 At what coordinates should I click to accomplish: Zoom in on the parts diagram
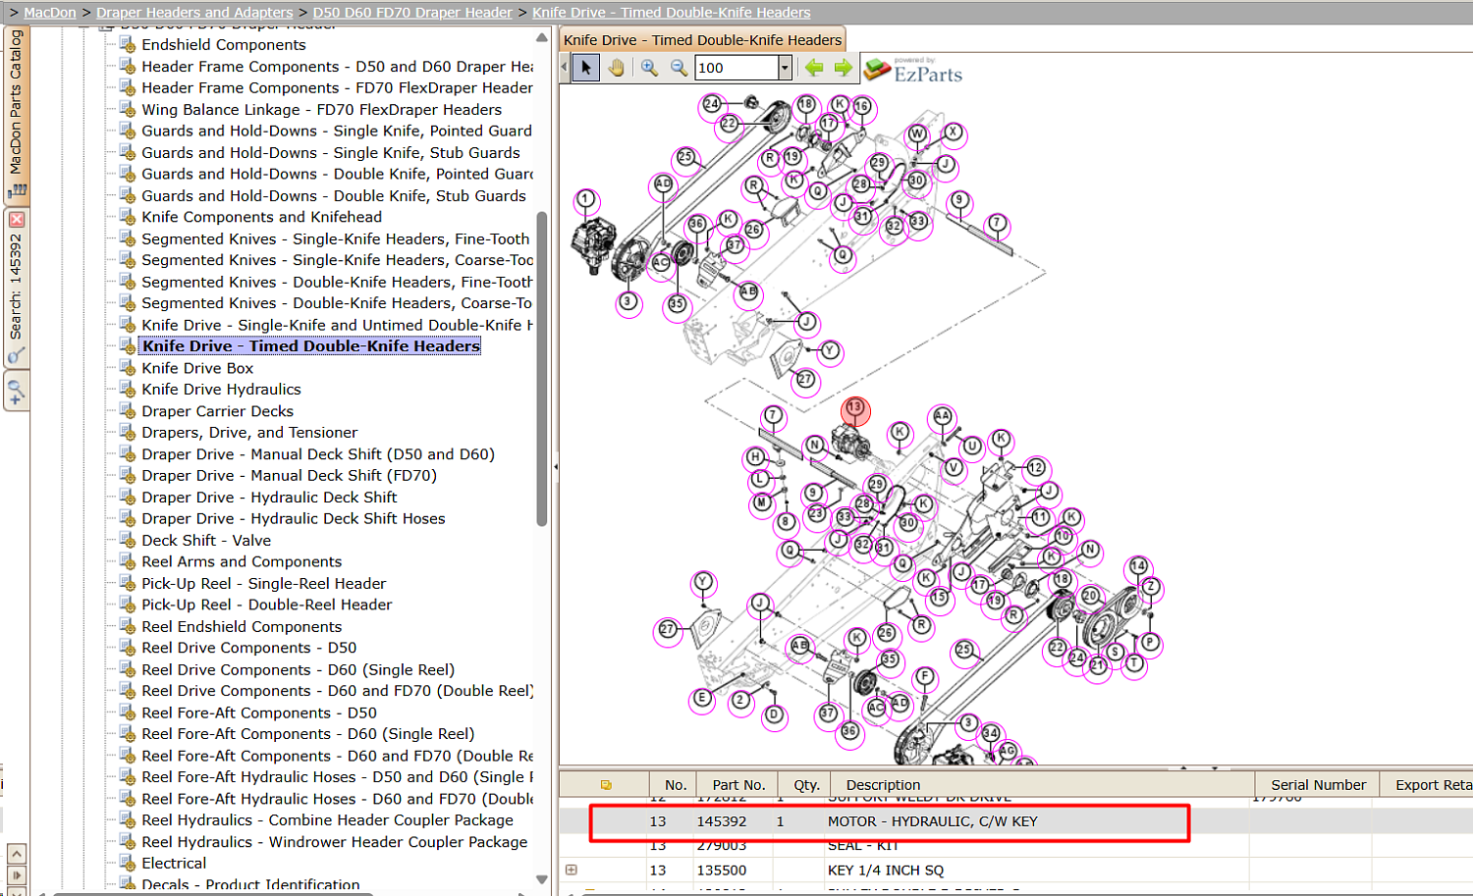tap(649, 68)
